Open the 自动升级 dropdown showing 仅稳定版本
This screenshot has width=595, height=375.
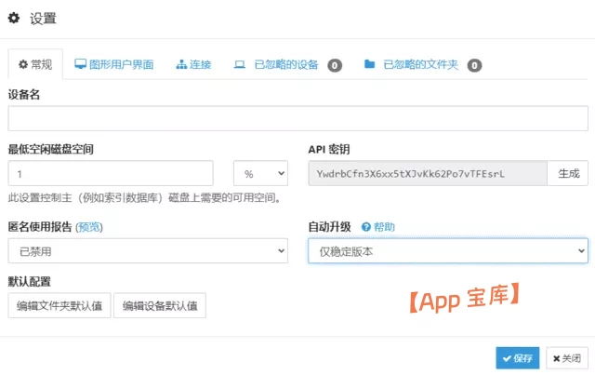447,251
